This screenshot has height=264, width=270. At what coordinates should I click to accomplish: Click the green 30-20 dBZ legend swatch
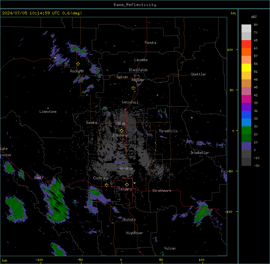point(246,130)
